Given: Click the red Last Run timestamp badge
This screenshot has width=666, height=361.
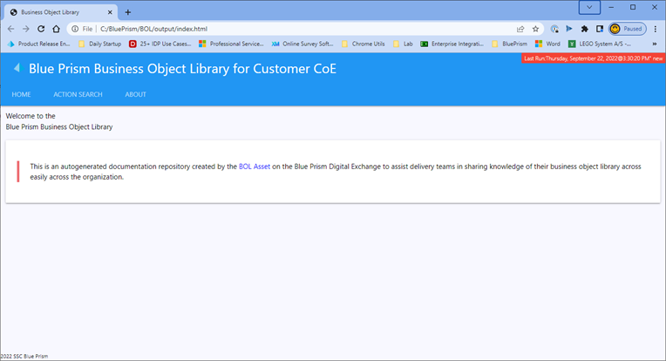Looking at the screenshot, I should coord(594,58).
